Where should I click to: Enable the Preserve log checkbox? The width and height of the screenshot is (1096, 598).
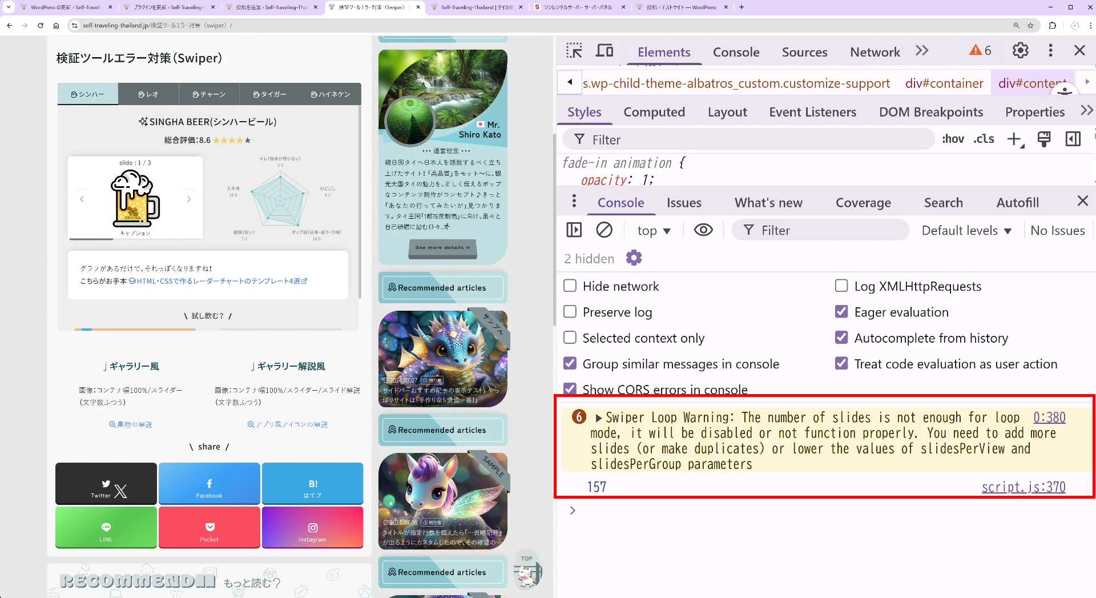point(570,311)
